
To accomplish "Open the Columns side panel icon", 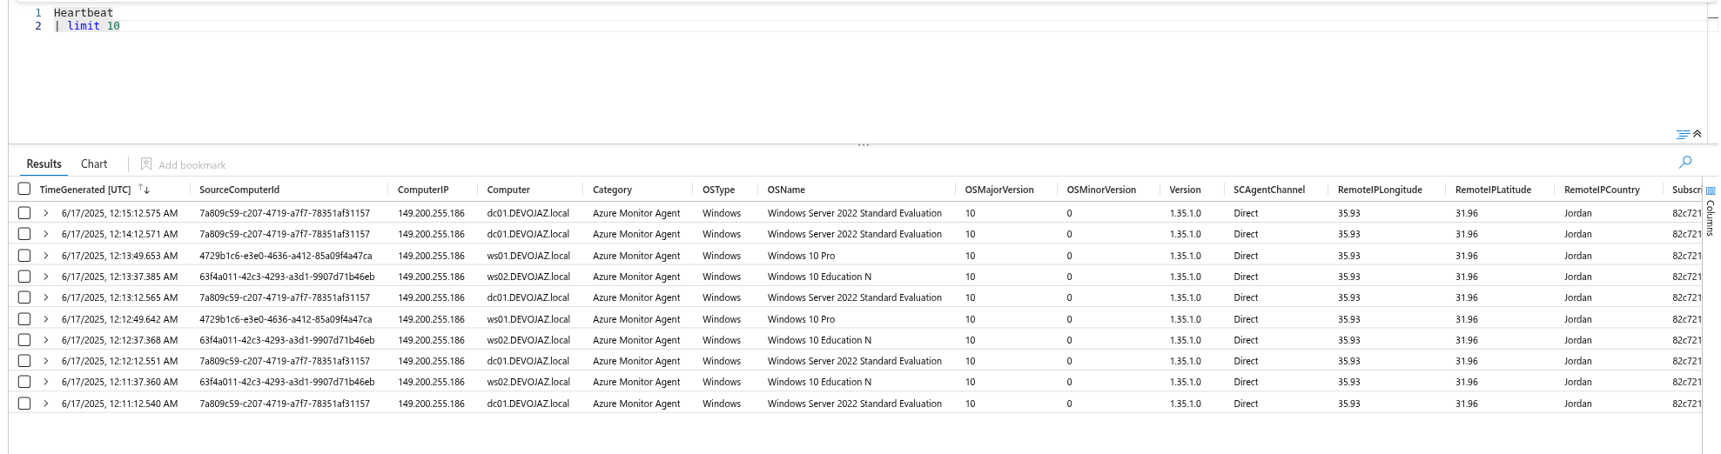I will (1710, 190).
